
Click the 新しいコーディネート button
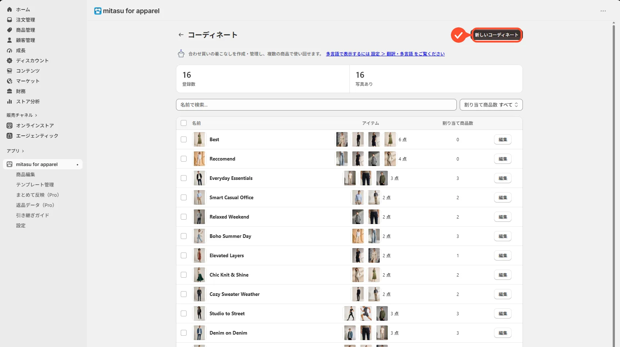pos(497,35)
